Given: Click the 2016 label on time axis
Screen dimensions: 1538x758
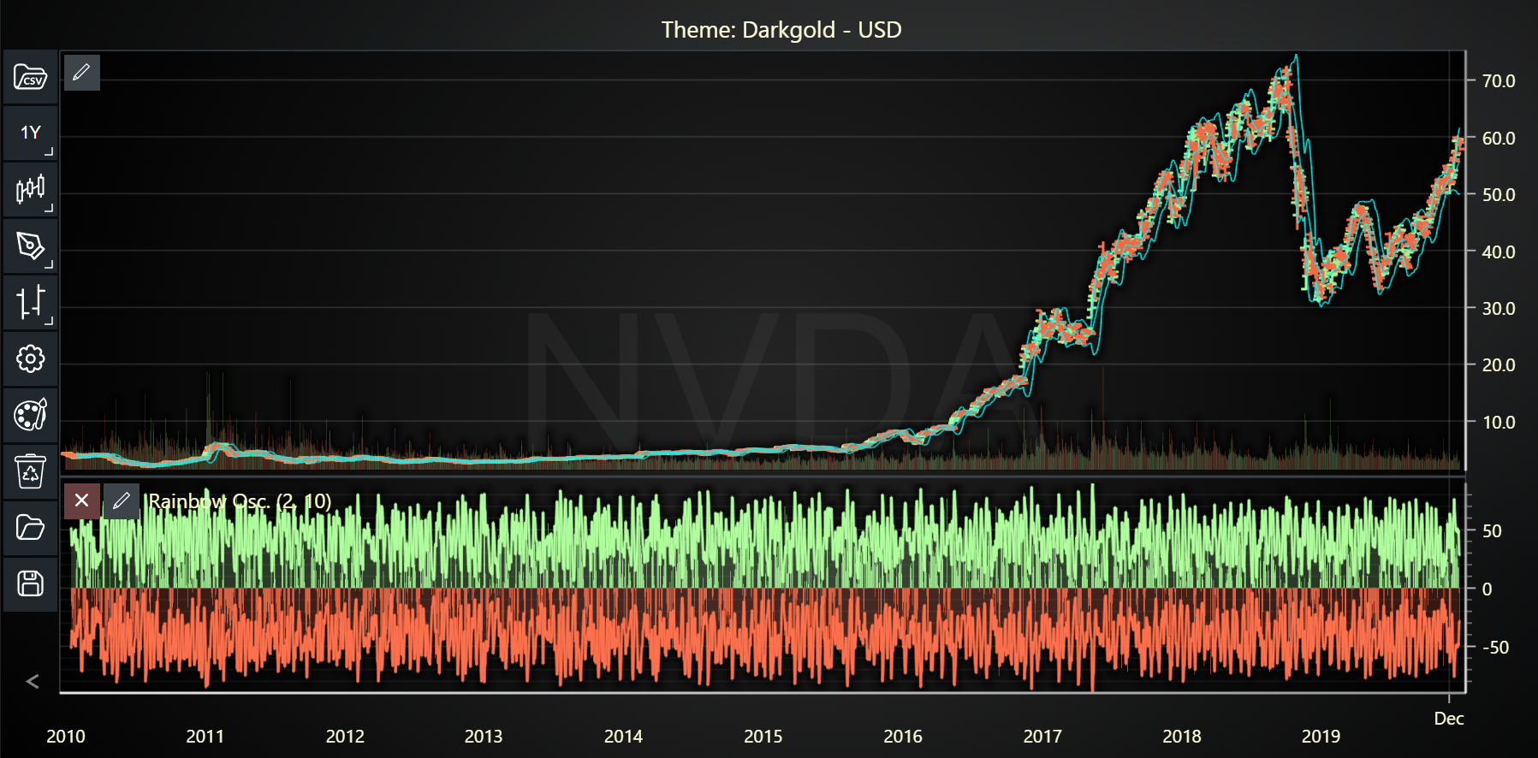Looking at the screenshot, I should (903, 737).
